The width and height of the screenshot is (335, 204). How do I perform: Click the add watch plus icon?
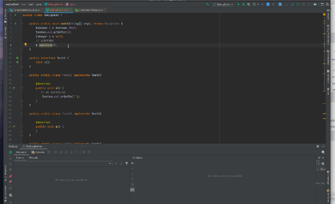pyautogui.click(x=132, y=163)
